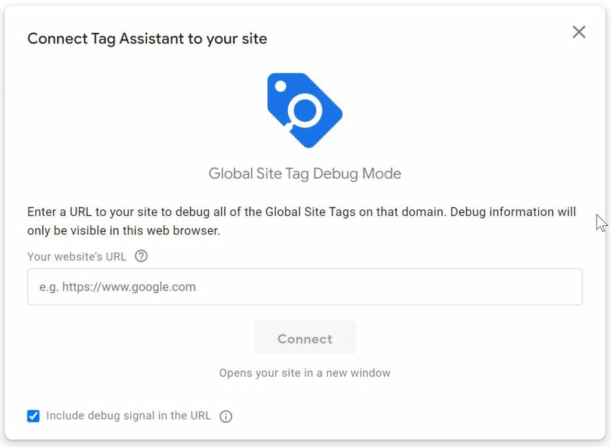Click the Connect button
Viewport: 611px width, 447px height.
[x=305, y=337]
